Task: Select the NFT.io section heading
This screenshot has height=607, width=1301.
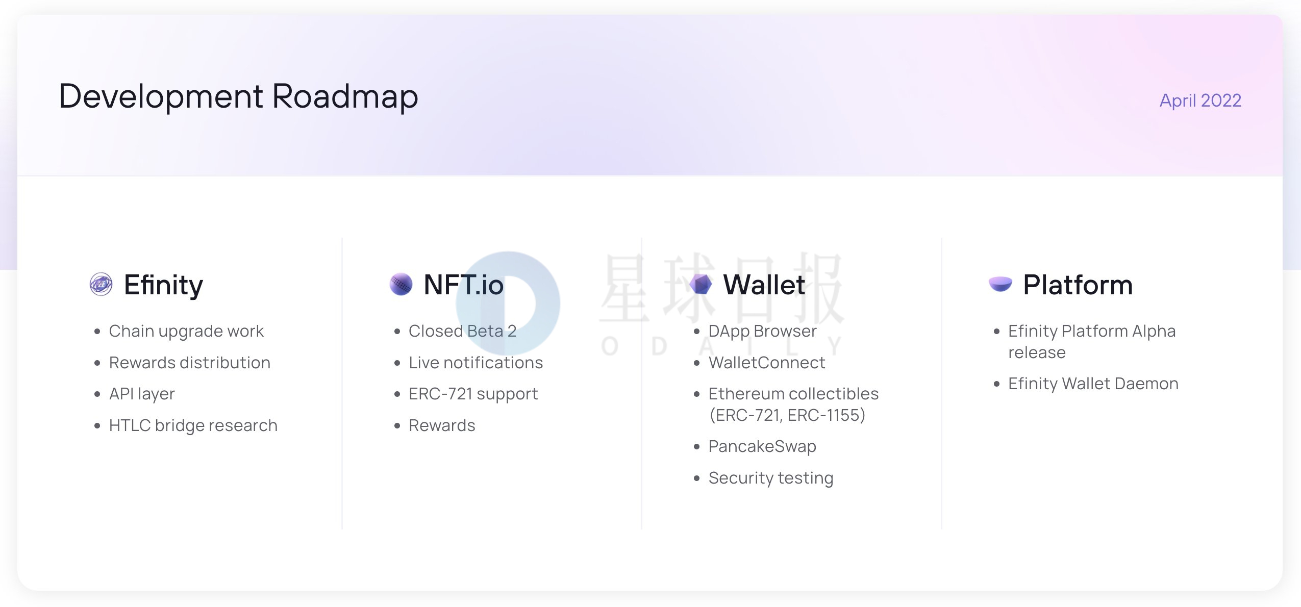Action: (463, 285)
